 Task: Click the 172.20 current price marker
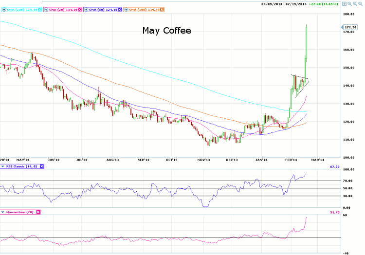[350, 27]
